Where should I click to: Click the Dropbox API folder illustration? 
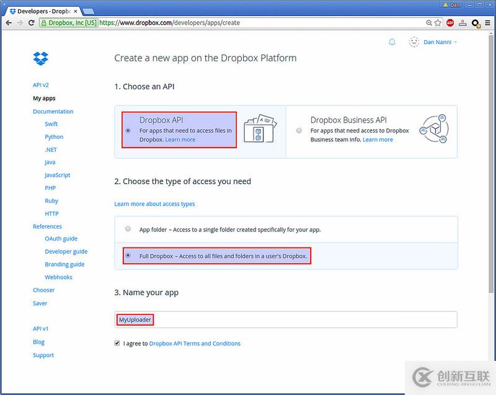260,129
